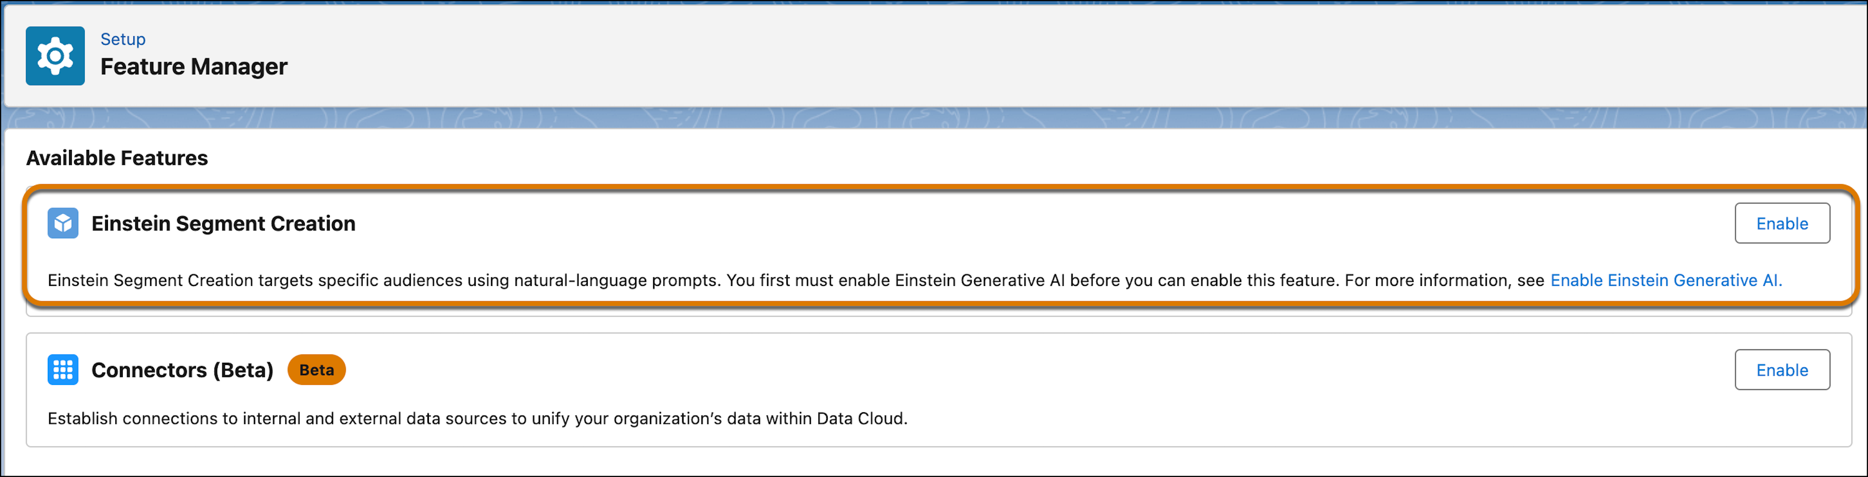Viewport: 1868px width, 477px height.
Task: Select the Connectors (Beta) title
Action: [x=182, y=370]
